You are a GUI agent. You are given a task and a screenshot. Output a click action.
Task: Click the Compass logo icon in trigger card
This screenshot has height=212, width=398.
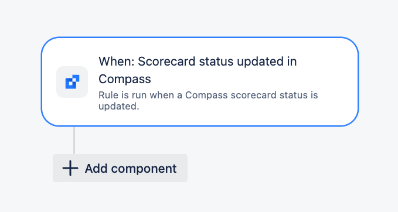point(72,81)
